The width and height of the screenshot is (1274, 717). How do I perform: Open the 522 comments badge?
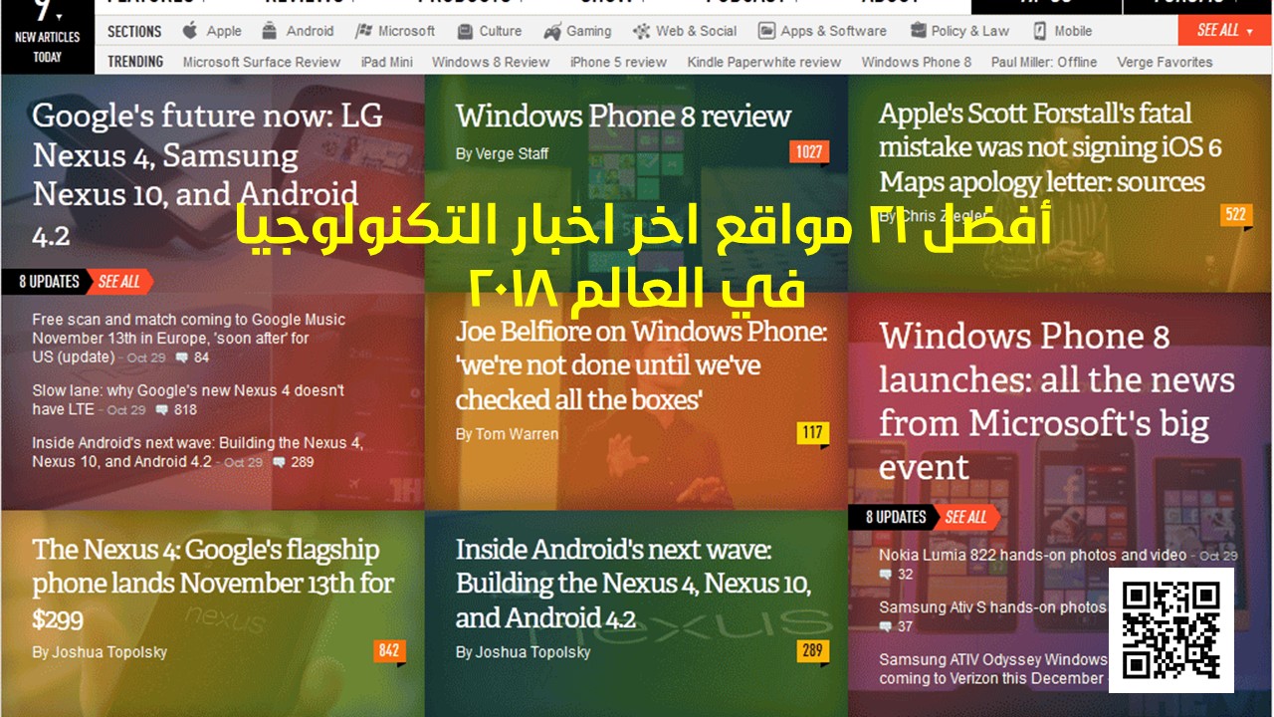click(x=1235, y=215)
